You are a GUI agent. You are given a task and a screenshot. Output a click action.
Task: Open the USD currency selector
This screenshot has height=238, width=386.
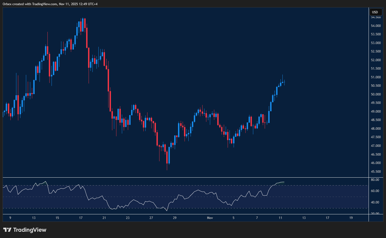click(375, 12)
